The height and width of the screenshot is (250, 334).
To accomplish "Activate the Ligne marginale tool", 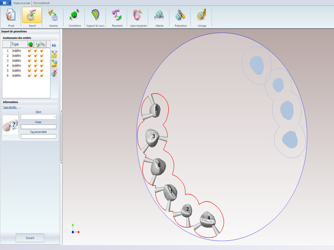I will pos(138,16).
